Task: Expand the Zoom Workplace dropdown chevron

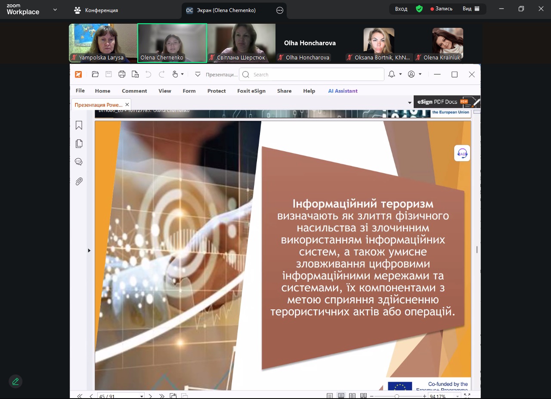Action: pyautogui.click(x=55, y=9)
